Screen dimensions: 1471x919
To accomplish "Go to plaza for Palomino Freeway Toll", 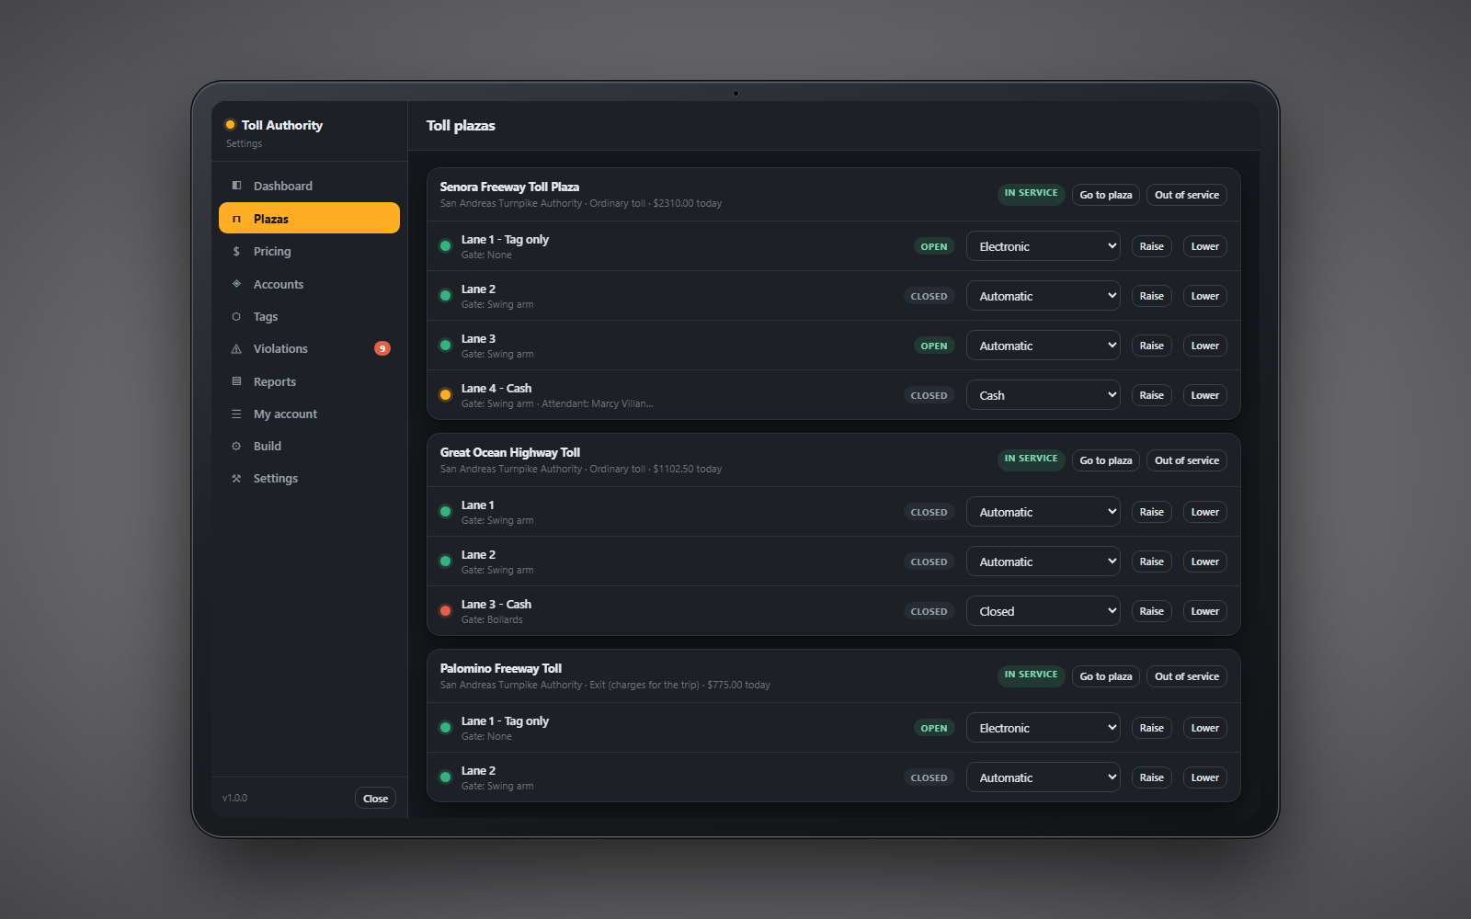I will (x=1106, y=676).
